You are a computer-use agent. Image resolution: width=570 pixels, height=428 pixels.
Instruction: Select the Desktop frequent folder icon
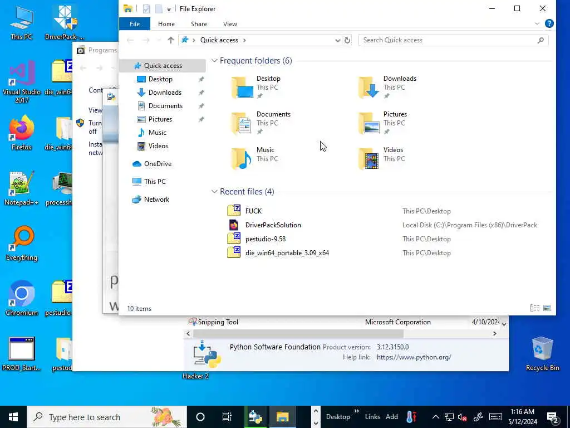pos(243,87)
